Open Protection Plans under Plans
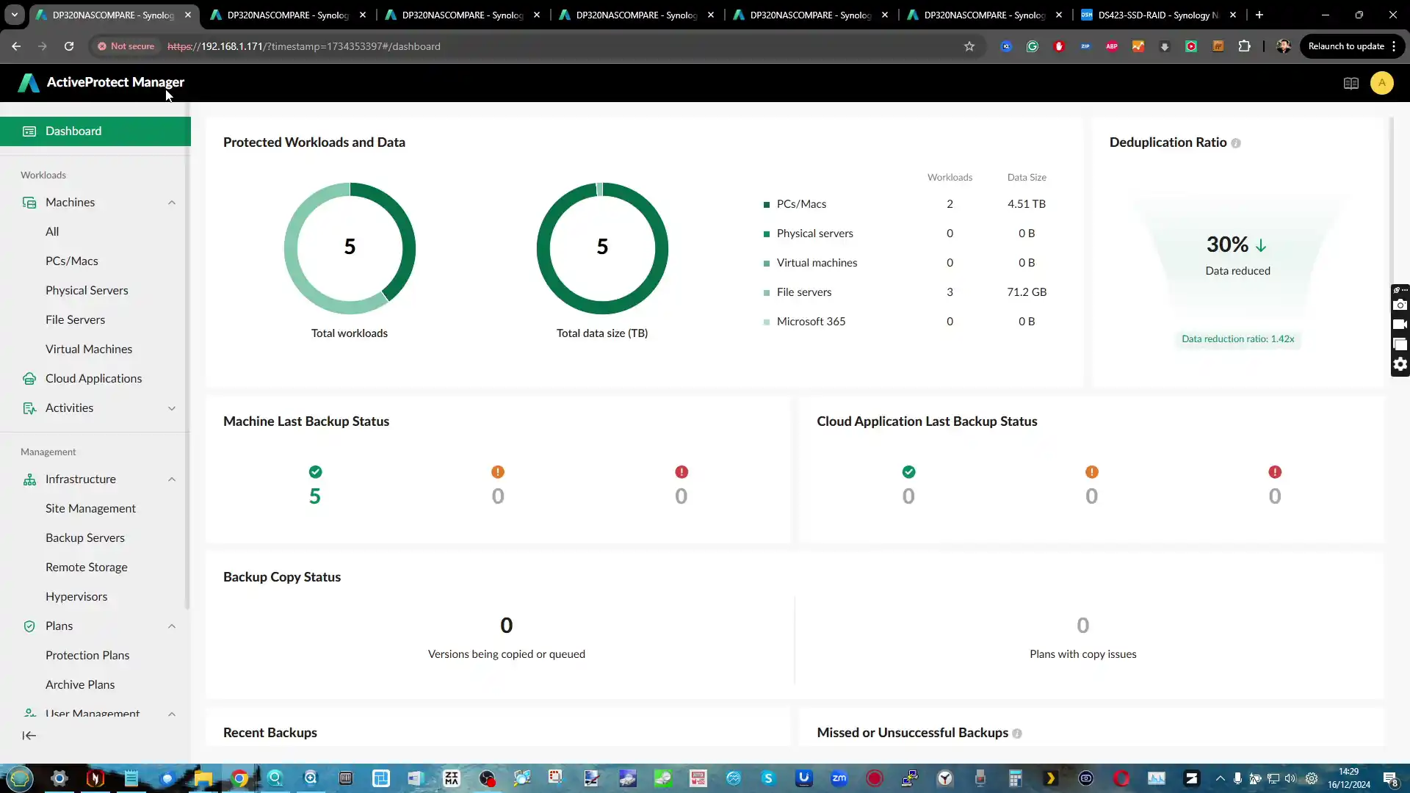This screenshot has height=793, width=1410. point(87,655)
